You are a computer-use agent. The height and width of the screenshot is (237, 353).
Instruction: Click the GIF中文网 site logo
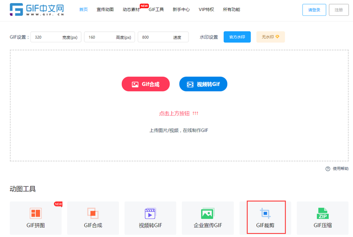click(37, 9)
